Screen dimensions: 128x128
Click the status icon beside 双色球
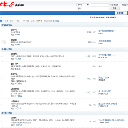(2, 121)
